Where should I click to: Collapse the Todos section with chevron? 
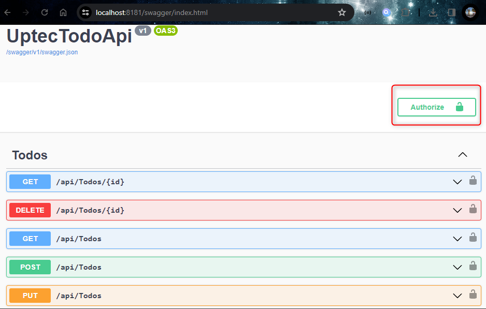click(463, 155)
